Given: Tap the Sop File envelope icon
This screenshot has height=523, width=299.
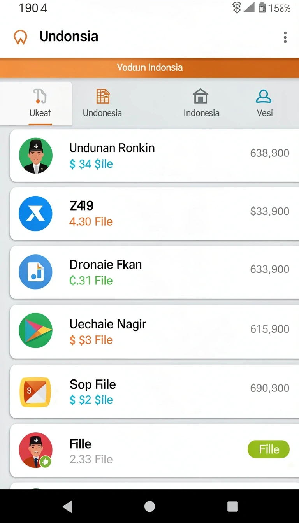Looking at the screenshot, I should pyautogui.click(x=35, y=392).
